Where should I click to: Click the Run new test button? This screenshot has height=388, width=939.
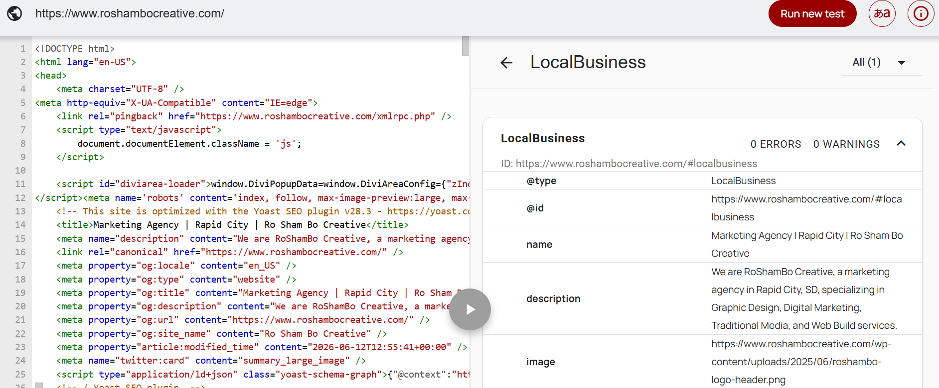click(812, 13)
